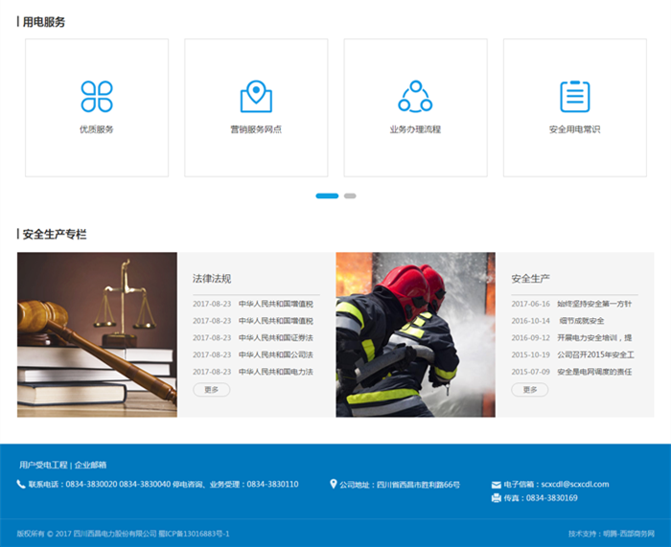Image resolution: width=671 pixels, height=547 pixels.
Task: Open the 细节成就安全 article
Action: tap(582, 321)
